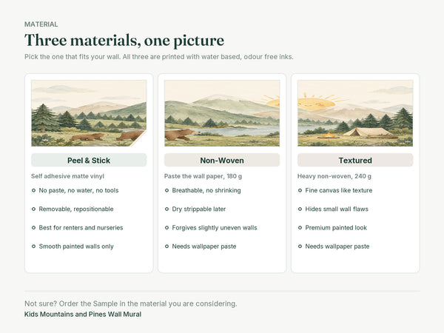This screenshot has width=444, height=333.
Task: Click bullet beside Hides small wall flaws
Action: [x=300, y=209]
